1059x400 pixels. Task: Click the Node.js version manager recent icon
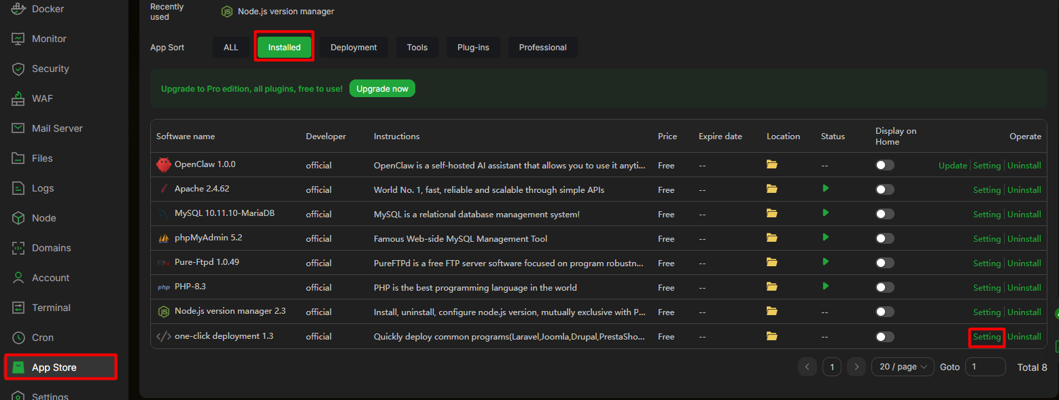pos(227,12)
